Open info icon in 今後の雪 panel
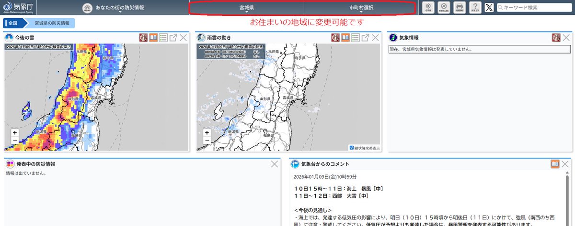This screenshot has height=226, width=575. (x=143, y=37)
